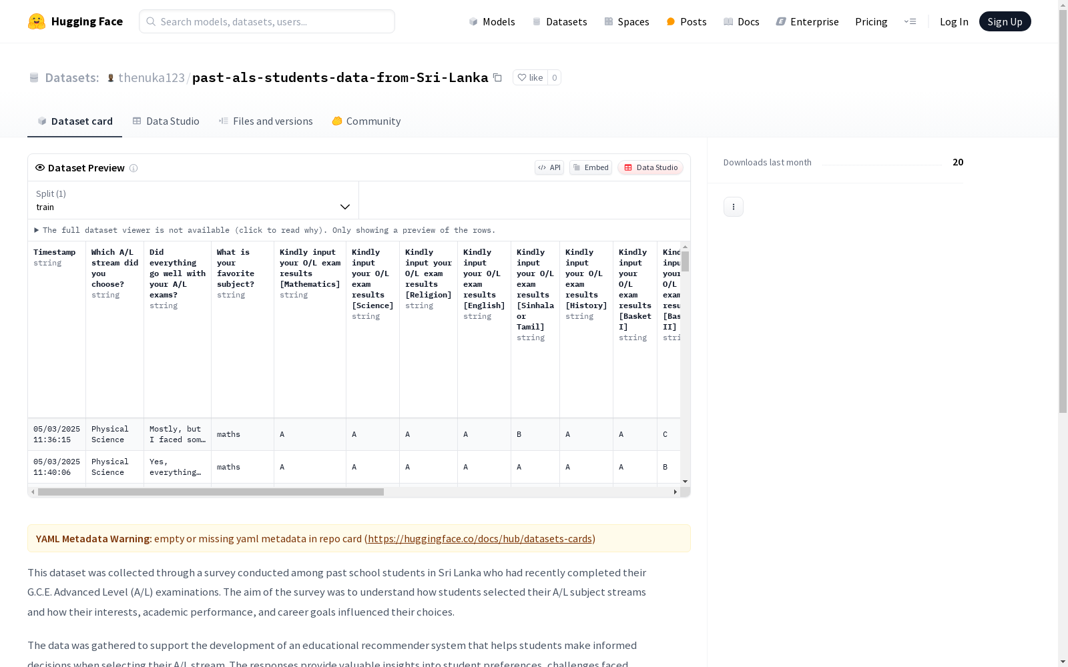Click the 'Mostly, but I faced som…' cell
1068x667 pixels.
(178, 434)
